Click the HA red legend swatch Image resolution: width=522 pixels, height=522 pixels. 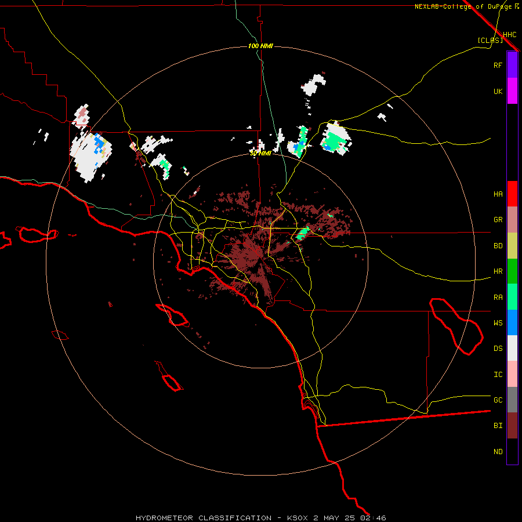[512, 194]
